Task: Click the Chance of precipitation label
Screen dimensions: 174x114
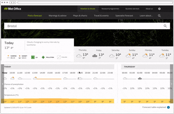Action: pos(14,84)
